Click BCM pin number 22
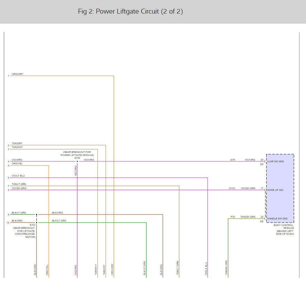The image size is (306, 287). pos(262,217)
